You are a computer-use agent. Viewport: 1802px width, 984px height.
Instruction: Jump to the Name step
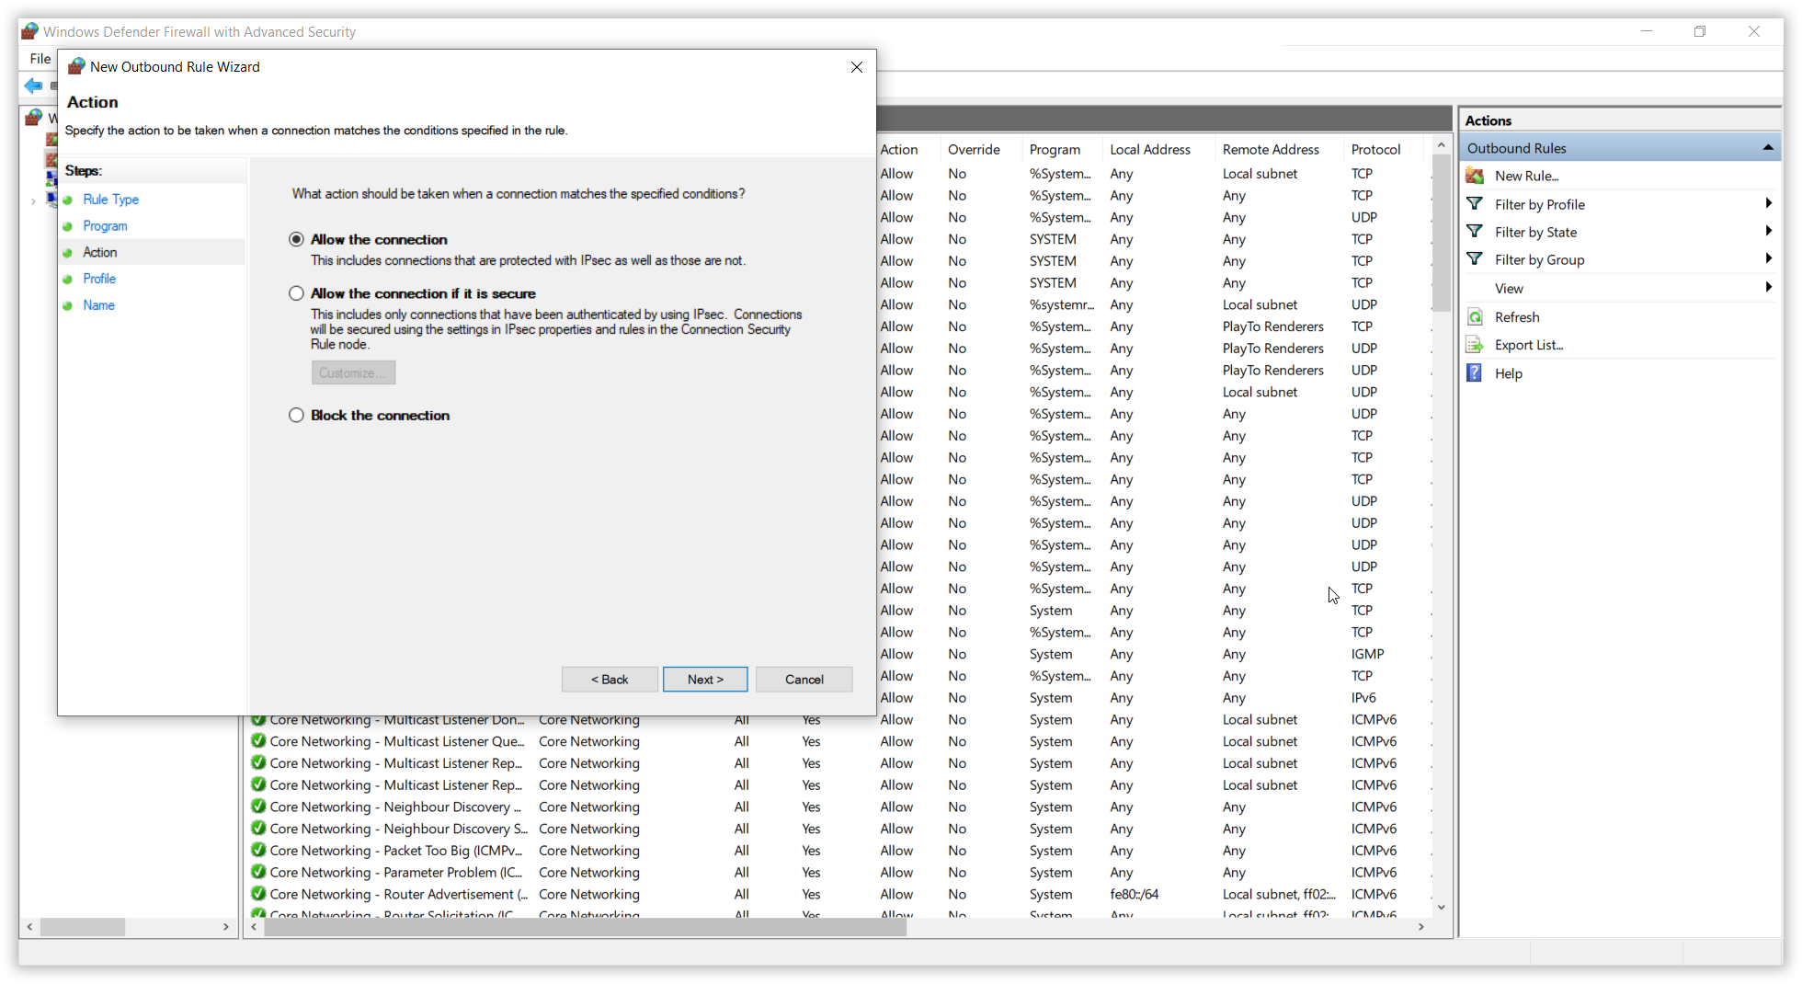tap(99, 305)
